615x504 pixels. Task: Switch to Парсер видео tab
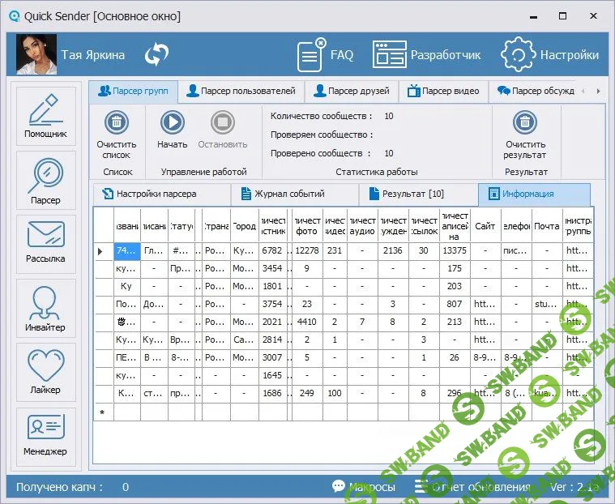click(443, 91)
